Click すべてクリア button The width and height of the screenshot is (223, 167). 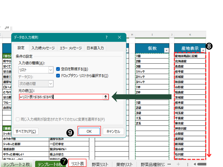pyautogui.click(x=26, y=131)
